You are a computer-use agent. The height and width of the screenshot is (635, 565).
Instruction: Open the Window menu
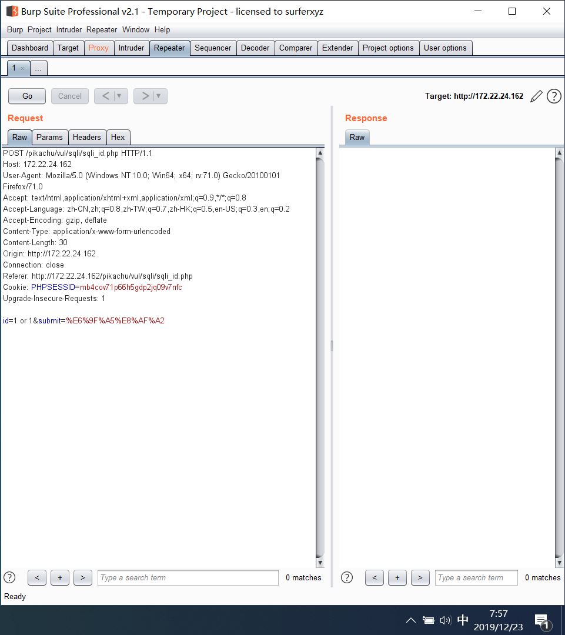pyautogui.click(x=136, y=29)
